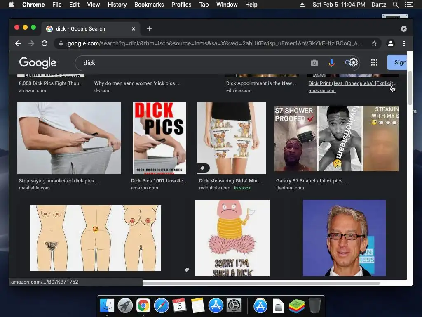The height and width of the screenshot is (317, 422).
Task: Open Notification Center list icon
Action: click(408, 5)
